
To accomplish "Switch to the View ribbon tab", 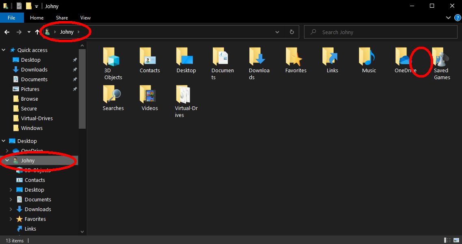I will click(85, 17).
